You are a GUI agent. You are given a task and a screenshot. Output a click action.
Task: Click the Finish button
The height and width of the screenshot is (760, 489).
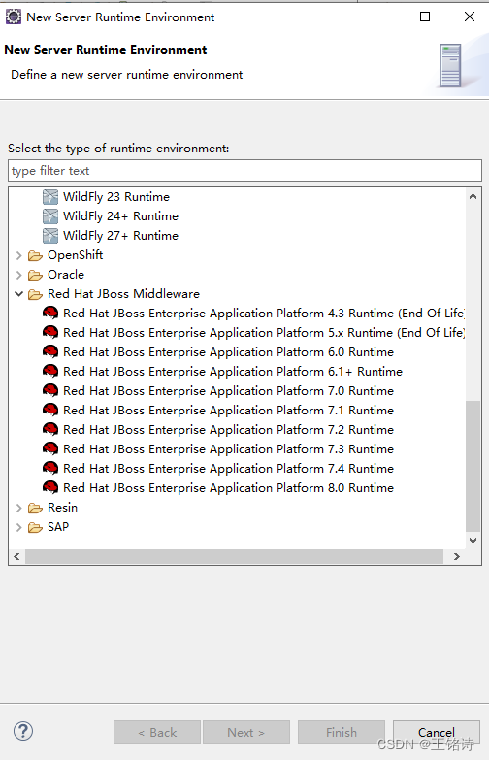342,733
